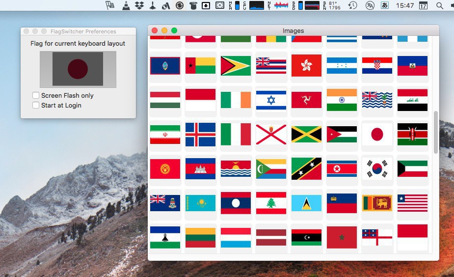
Task: Select the Sri Lanka lion flag image
Action: (x=377, y=203)
